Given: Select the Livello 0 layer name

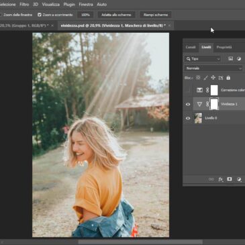Looking at the screenshot, I should tap(211, 118).
